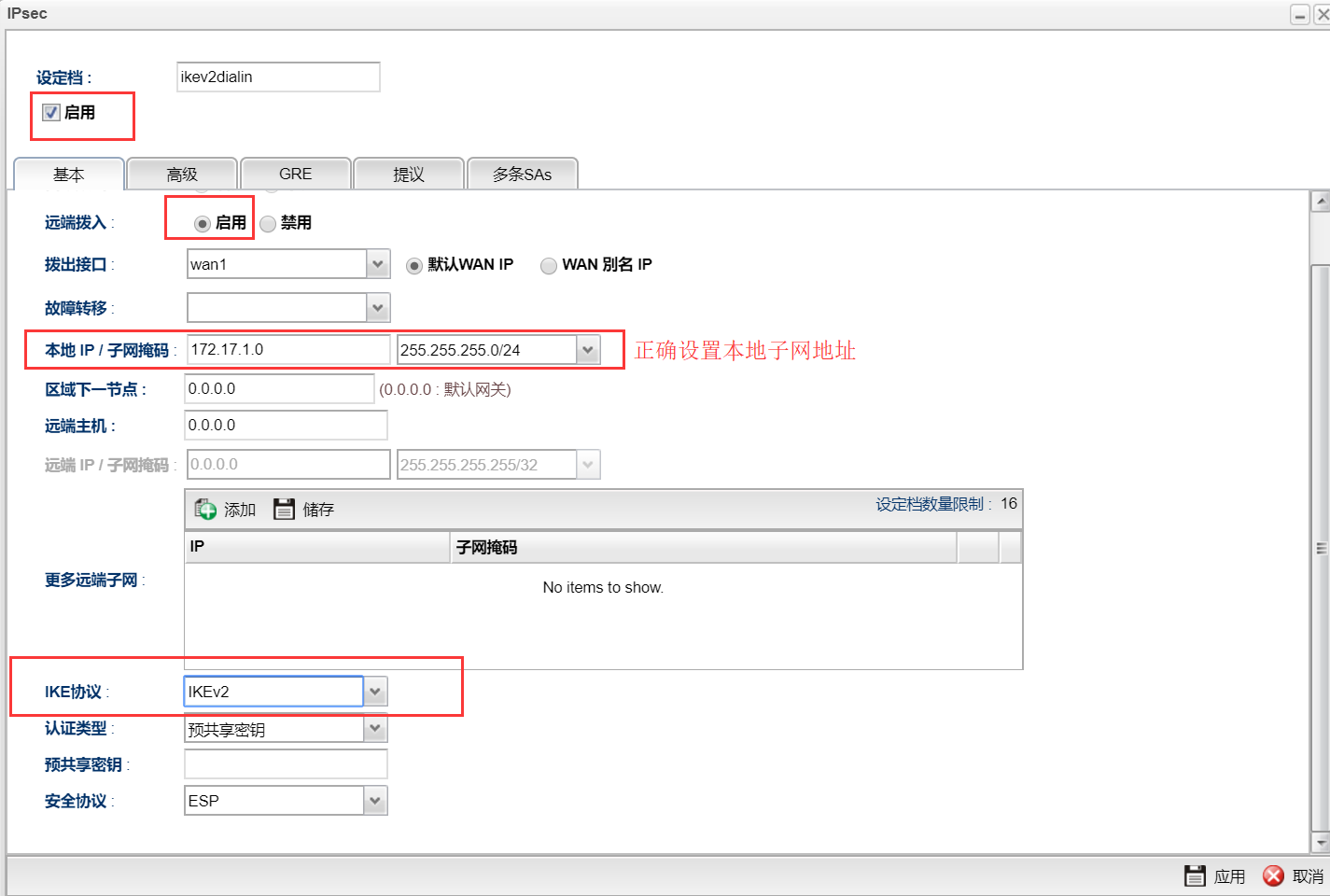The height and width of the screenshot is (896, 1330).
Task: Expand the 认证类型 dropdown
Action: (375, 728)
